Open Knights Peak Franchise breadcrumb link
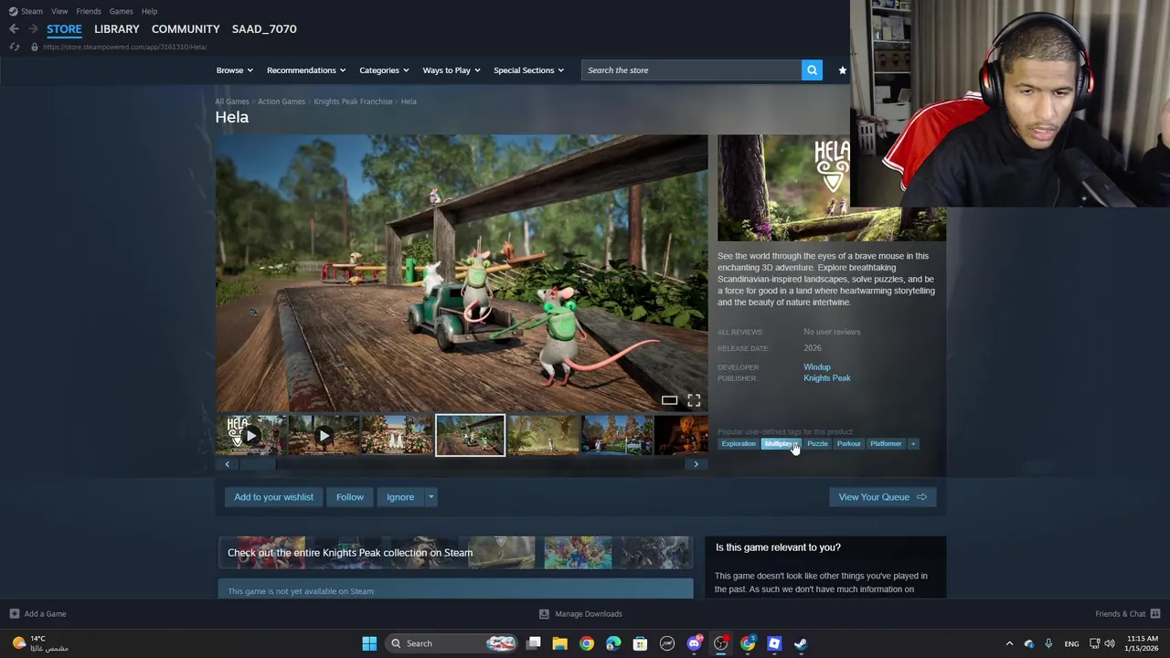This screenshot has height=658, width=1170. coord(353,101)
